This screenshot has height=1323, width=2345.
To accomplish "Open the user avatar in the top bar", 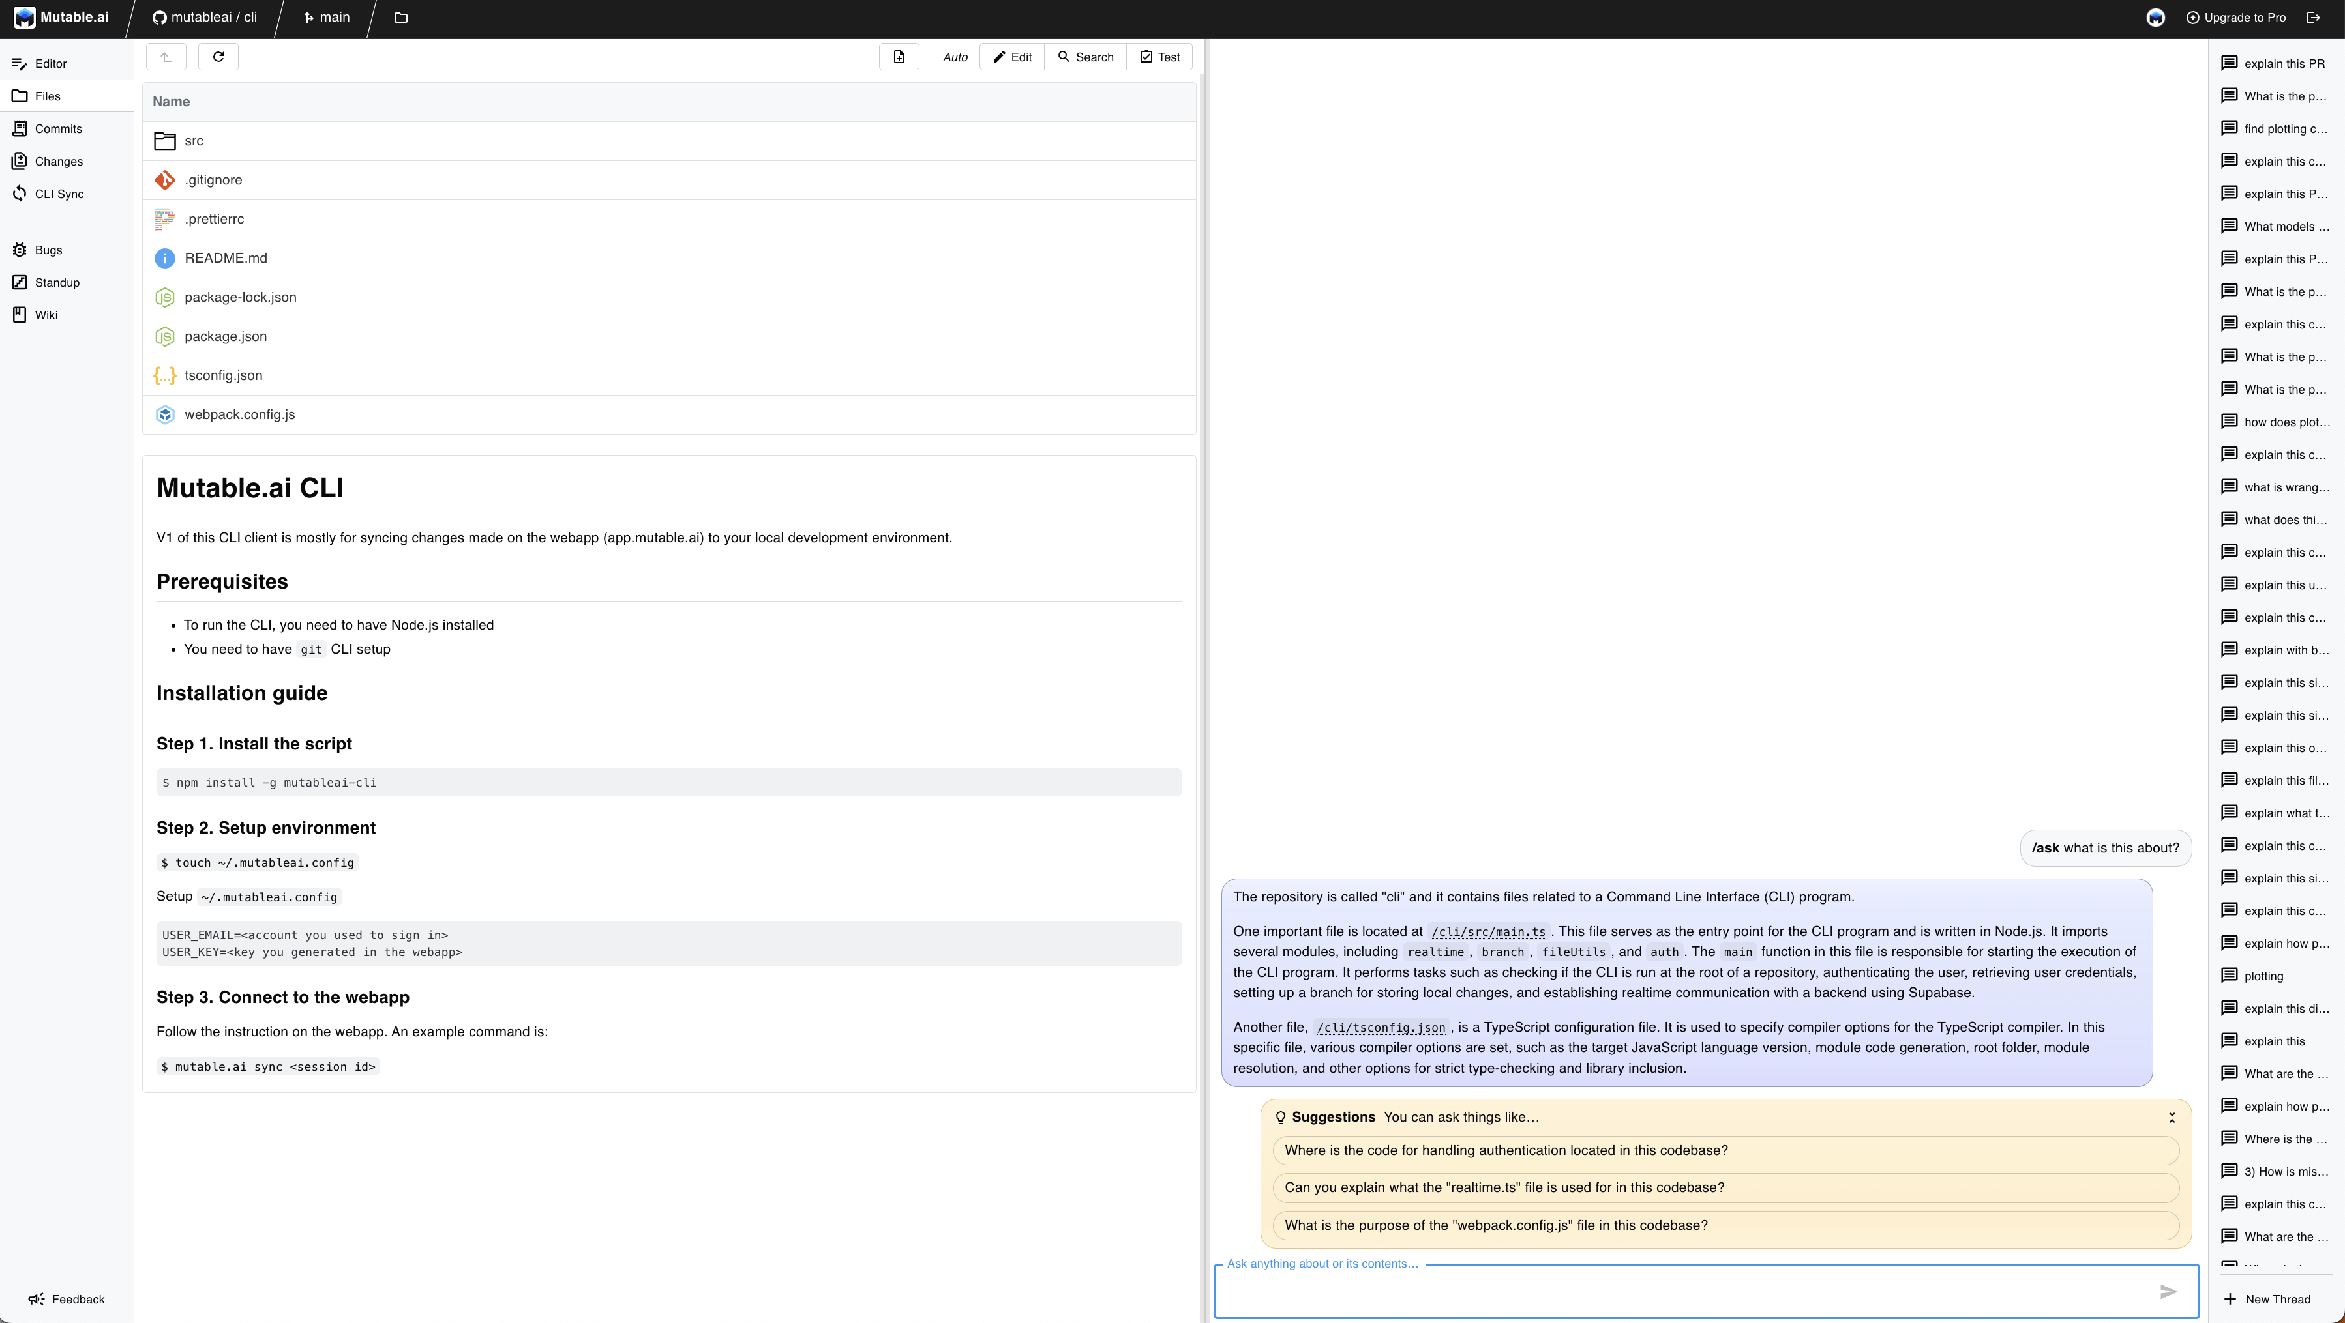I will [x=2156, y=18].
